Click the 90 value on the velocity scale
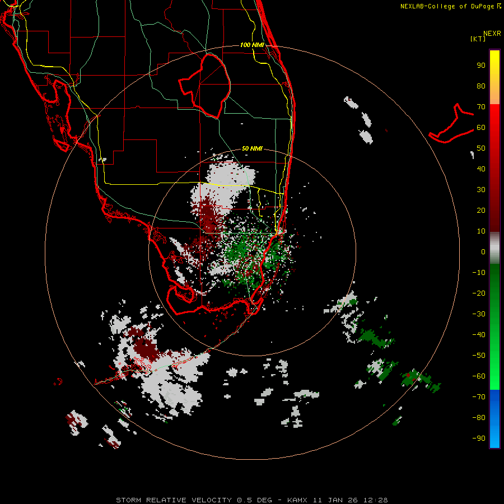The image size is (504, 504). (x=481, y=66)
